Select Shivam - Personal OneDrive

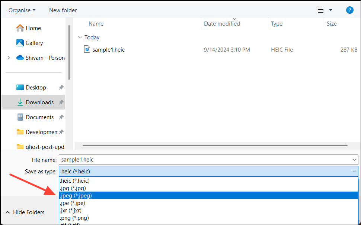pos(45,58)
